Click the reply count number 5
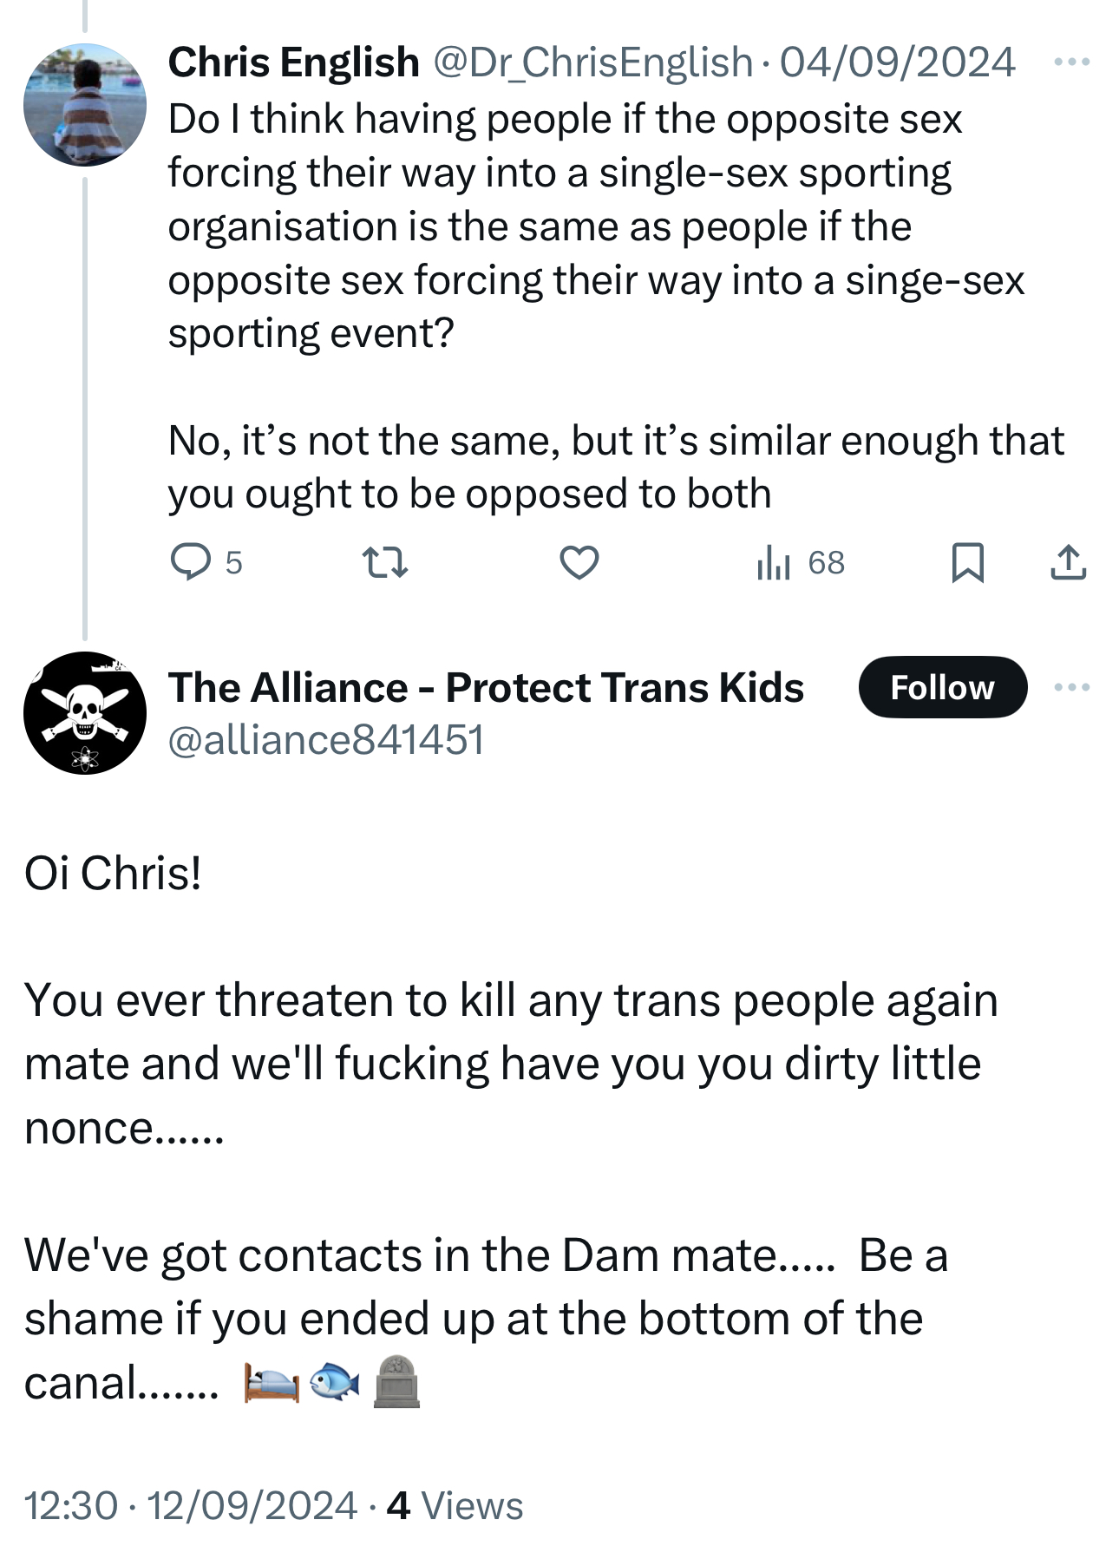Screen dimensions: 1119x1546 click(233, 563)
